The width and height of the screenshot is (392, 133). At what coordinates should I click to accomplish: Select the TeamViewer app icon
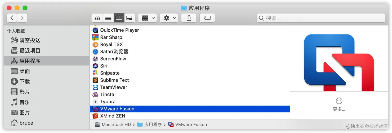click(x=95, y=87)
